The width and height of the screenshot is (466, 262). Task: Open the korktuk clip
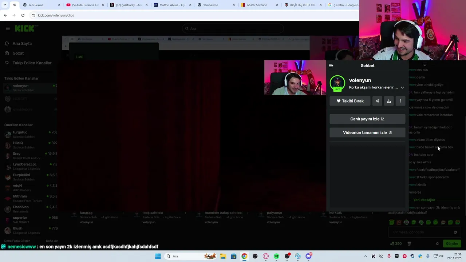[x=335, y=213]
